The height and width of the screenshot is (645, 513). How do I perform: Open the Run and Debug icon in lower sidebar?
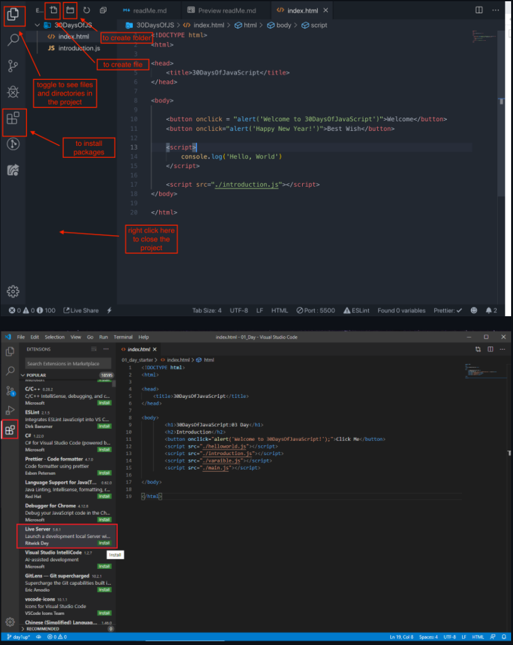(10, 410)
